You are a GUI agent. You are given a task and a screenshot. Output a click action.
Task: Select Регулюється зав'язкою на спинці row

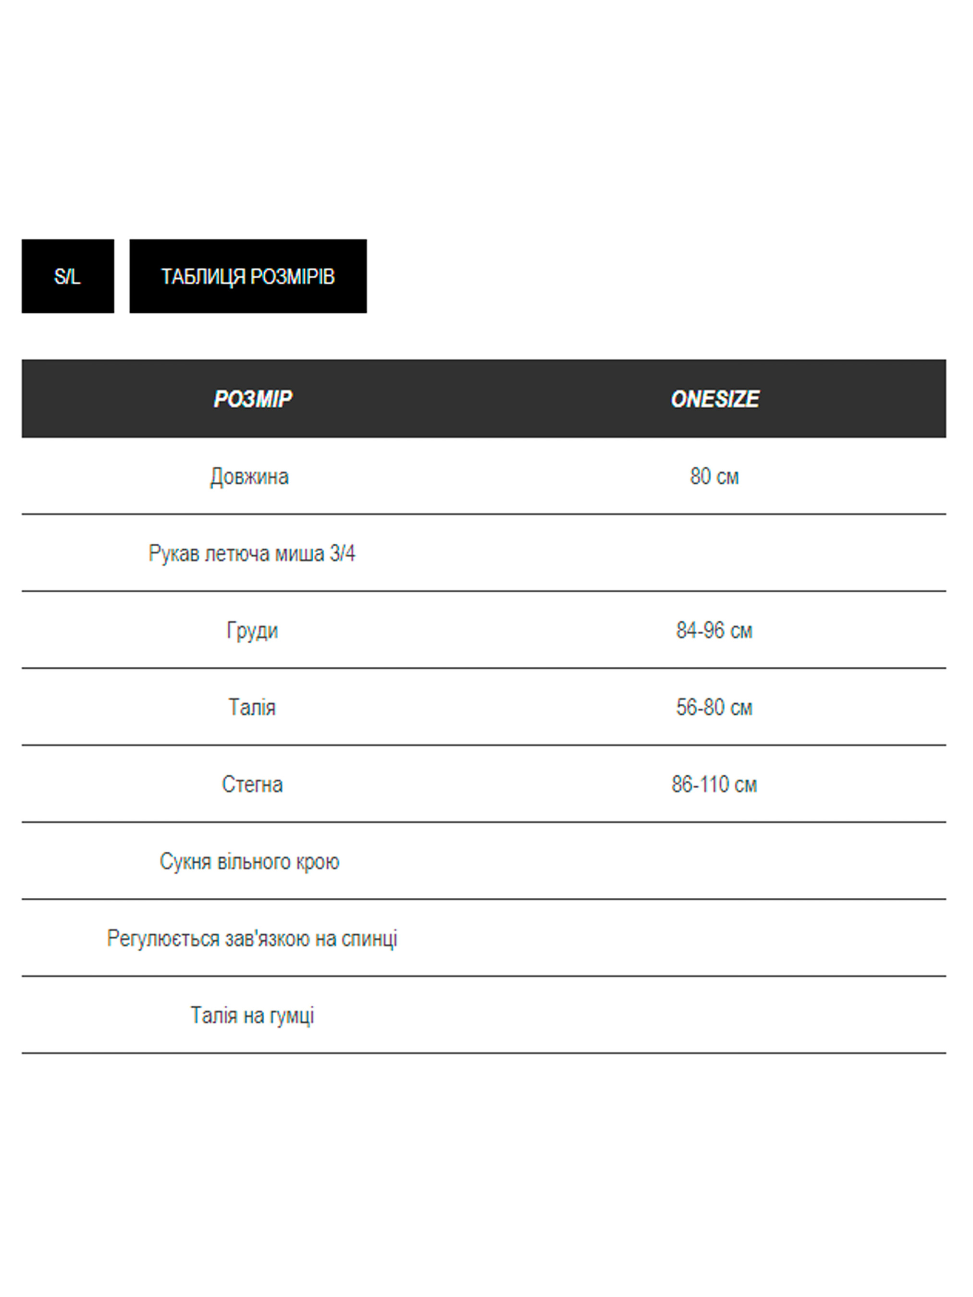click(252, 939)
